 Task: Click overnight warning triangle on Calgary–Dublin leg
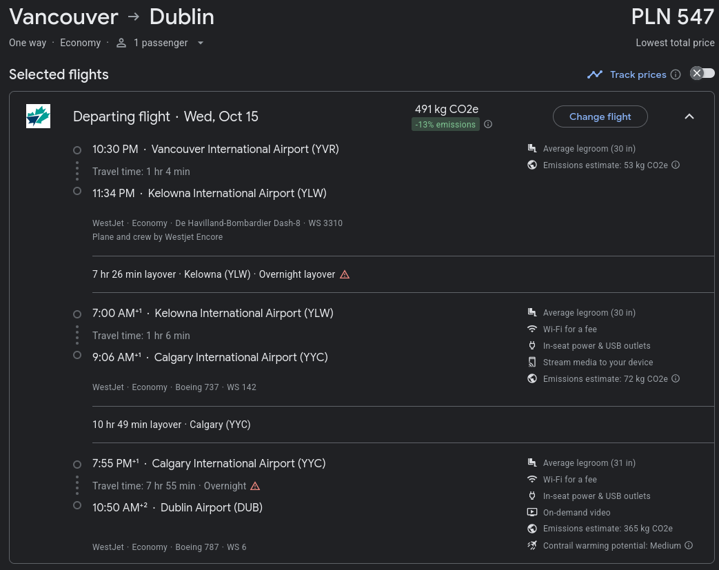256,486
